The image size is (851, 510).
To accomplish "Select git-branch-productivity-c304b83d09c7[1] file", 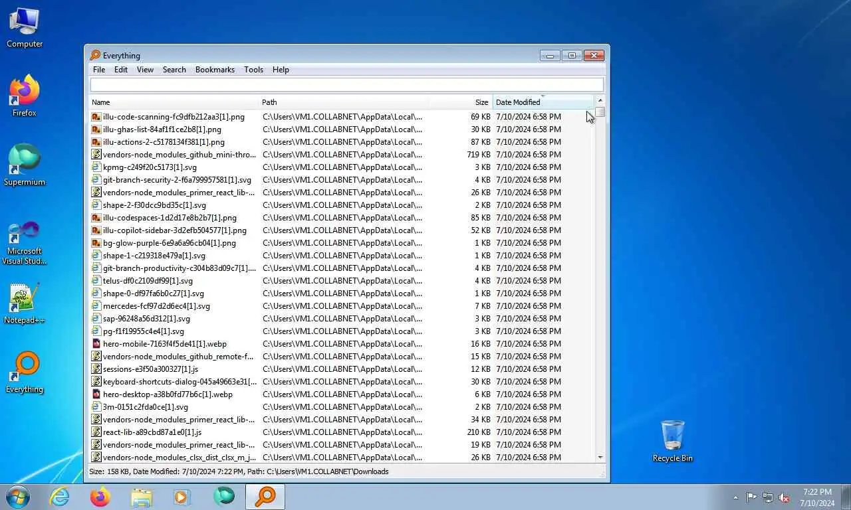I will tap(180, 268).
